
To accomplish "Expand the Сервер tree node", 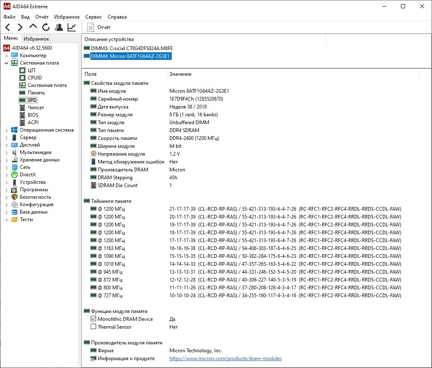I will [6, 138].
